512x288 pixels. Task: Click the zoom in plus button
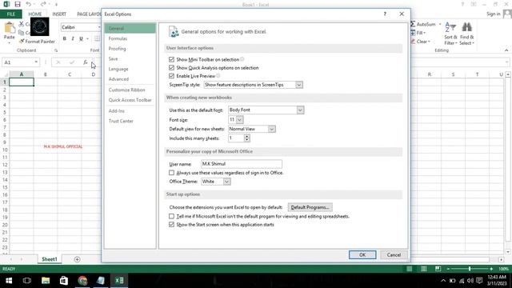491,269
